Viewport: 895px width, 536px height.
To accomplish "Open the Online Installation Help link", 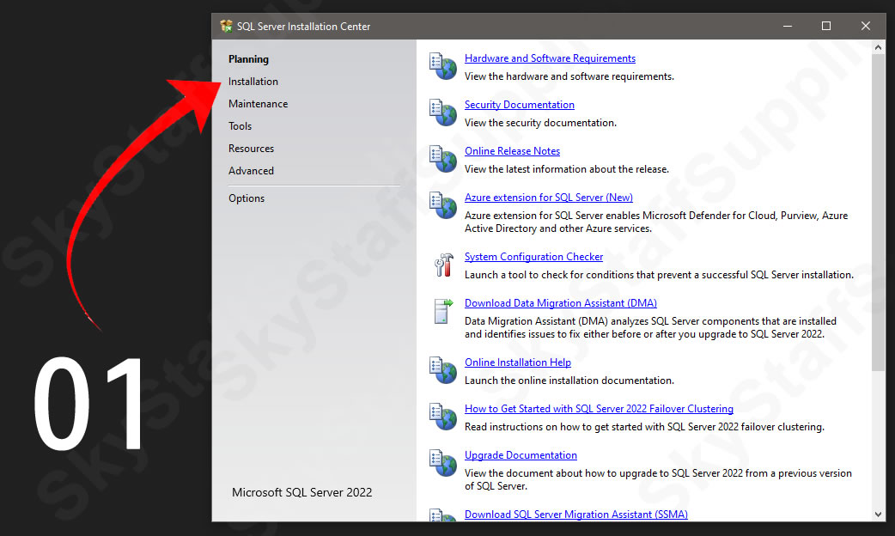I will [x=518, y=362].
